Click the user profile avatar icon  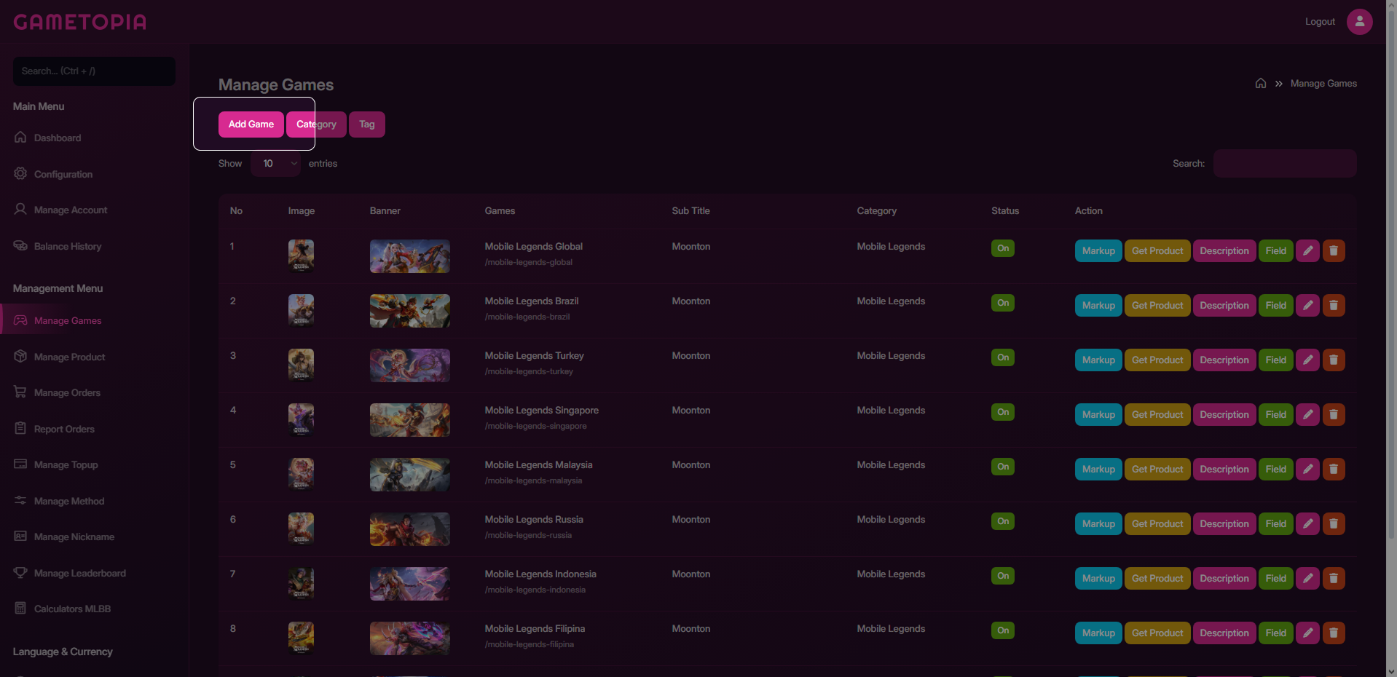point(1359,22)
